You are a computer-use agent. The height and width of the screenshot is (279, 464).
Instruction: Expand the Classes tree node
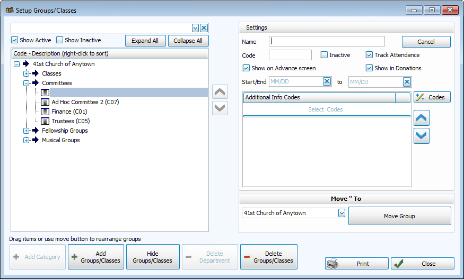tap(26, 73)
